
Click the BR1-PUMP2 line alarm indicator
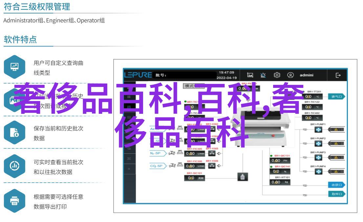[x=336, y=144]
